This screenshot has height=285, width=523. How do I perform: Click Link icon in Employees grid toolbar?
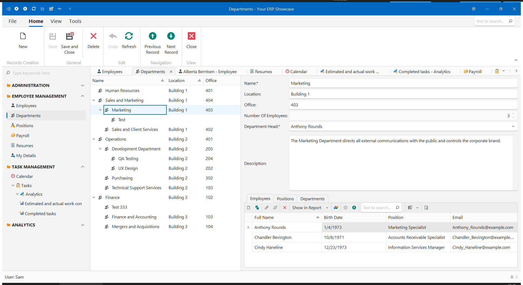(x=267, y=208)
